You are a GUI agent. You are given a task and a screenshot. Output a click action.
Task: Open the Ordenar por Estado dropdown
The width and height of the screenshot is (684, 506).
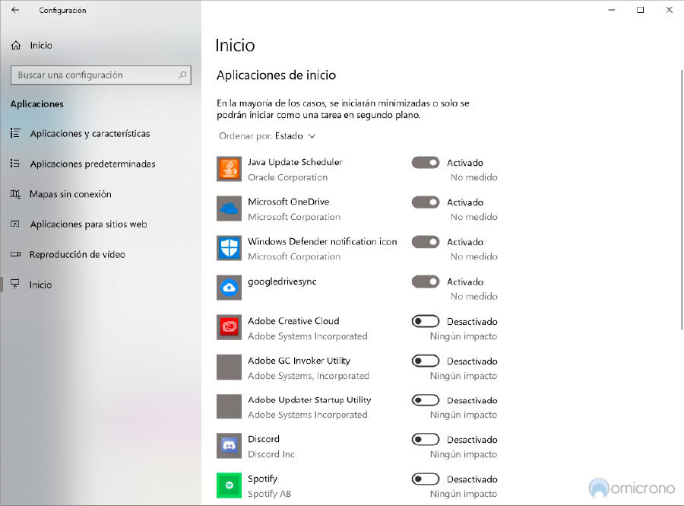pyautogui.click(x=267, y=135)
